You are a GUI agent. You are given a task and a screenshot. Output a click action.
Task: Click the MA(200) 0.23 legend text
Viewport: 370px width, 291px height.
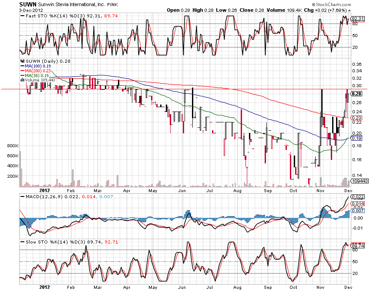tap(38, 71)
